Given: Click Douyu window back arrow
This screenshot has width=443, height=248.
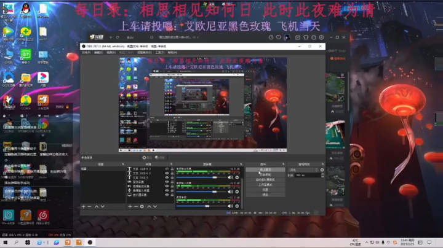Looking at the screenshot, I should click(111, 37).
